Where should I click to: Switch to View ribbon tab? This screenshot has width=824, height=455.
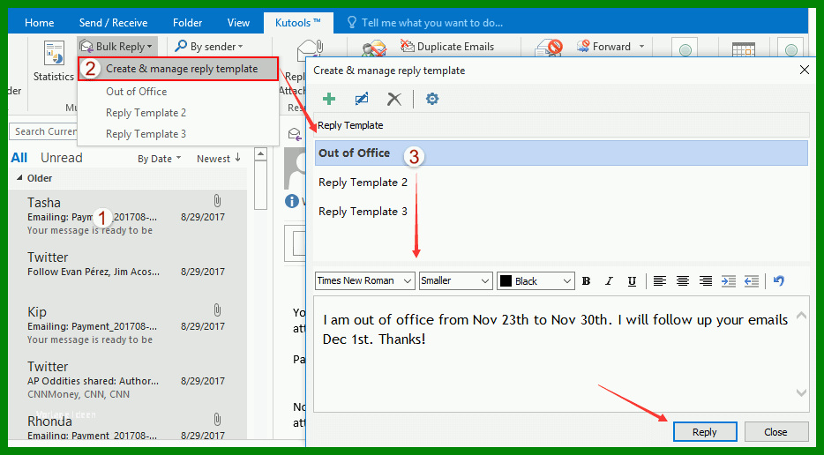pyautogui.click(x=238, y=23)
